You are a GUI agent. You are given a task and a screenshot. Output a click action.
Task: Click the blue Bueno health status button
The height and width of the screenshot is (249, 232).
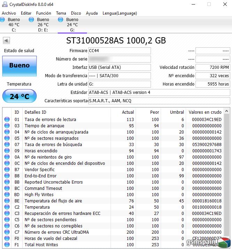point(19,66)
